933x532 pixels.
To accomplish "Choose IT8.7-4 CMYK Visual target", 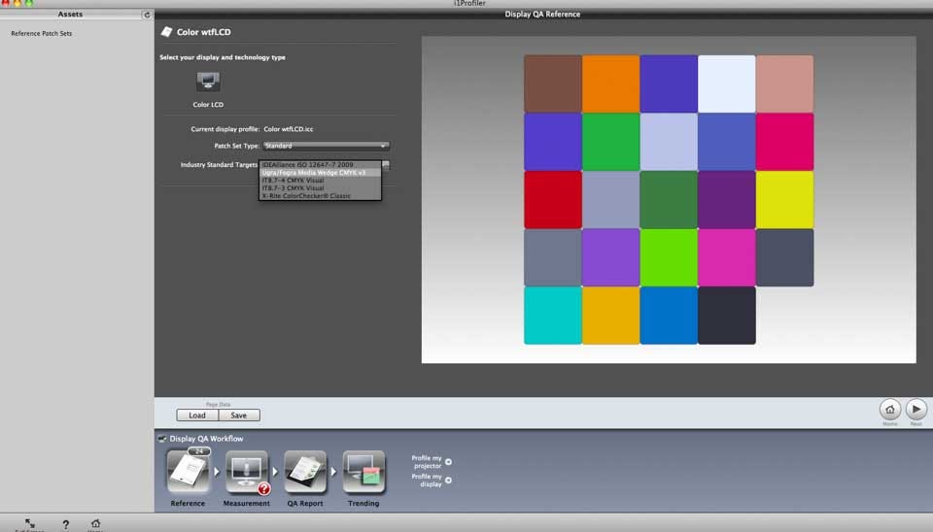I will 320,181.
